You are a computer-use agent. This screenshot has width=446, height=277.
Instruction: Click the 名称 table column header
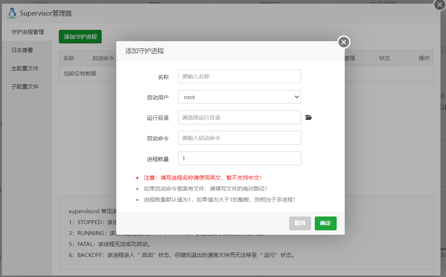69,58
